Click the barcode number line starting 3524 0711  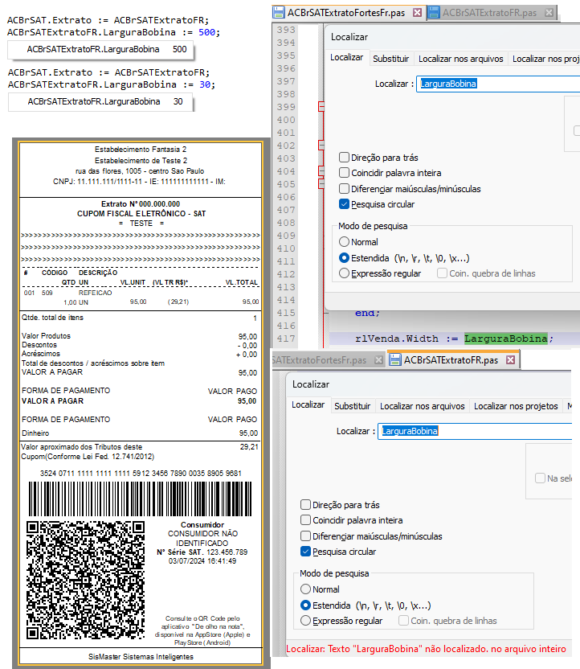coord(141,473)
